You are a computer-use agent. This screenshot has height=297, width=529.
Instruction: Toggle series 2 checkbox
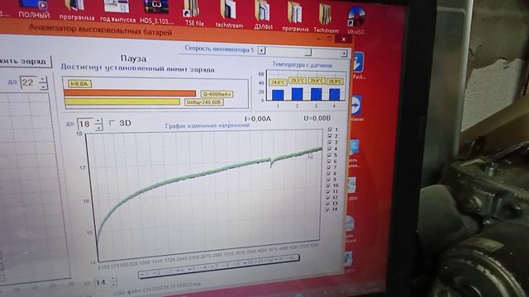[330, 135]
